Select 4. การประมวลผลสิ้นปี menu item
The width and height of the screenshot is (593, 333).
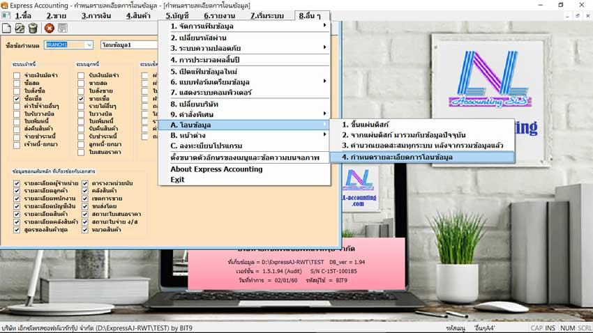(x=244, y=60)
